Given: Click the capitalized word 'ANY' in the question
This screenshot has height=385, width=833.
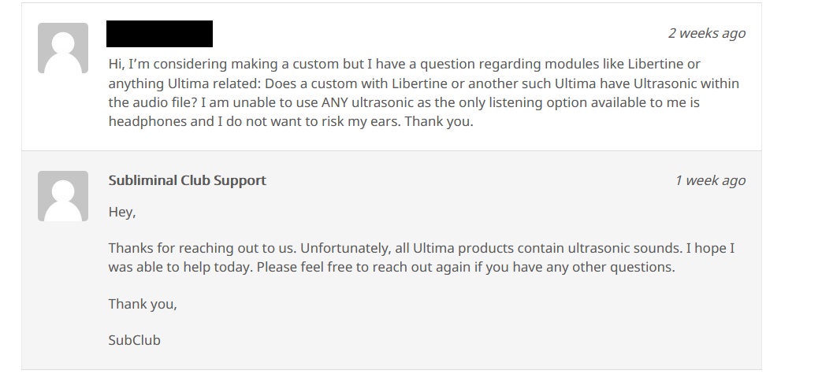Looking at the screenshot, I should pyautogui.click(x=335, y=102).
